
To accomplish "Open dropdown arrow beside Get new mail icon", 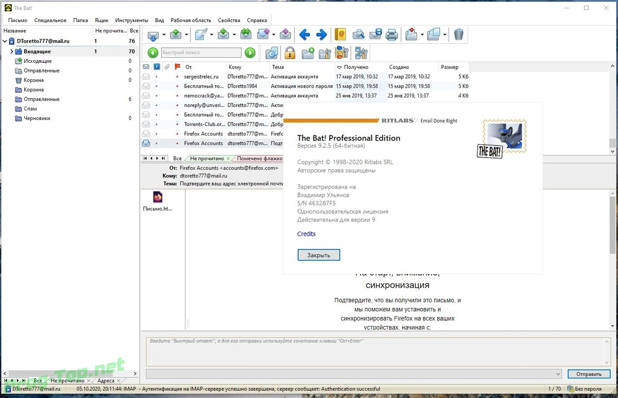I will [x=164, y=36].
